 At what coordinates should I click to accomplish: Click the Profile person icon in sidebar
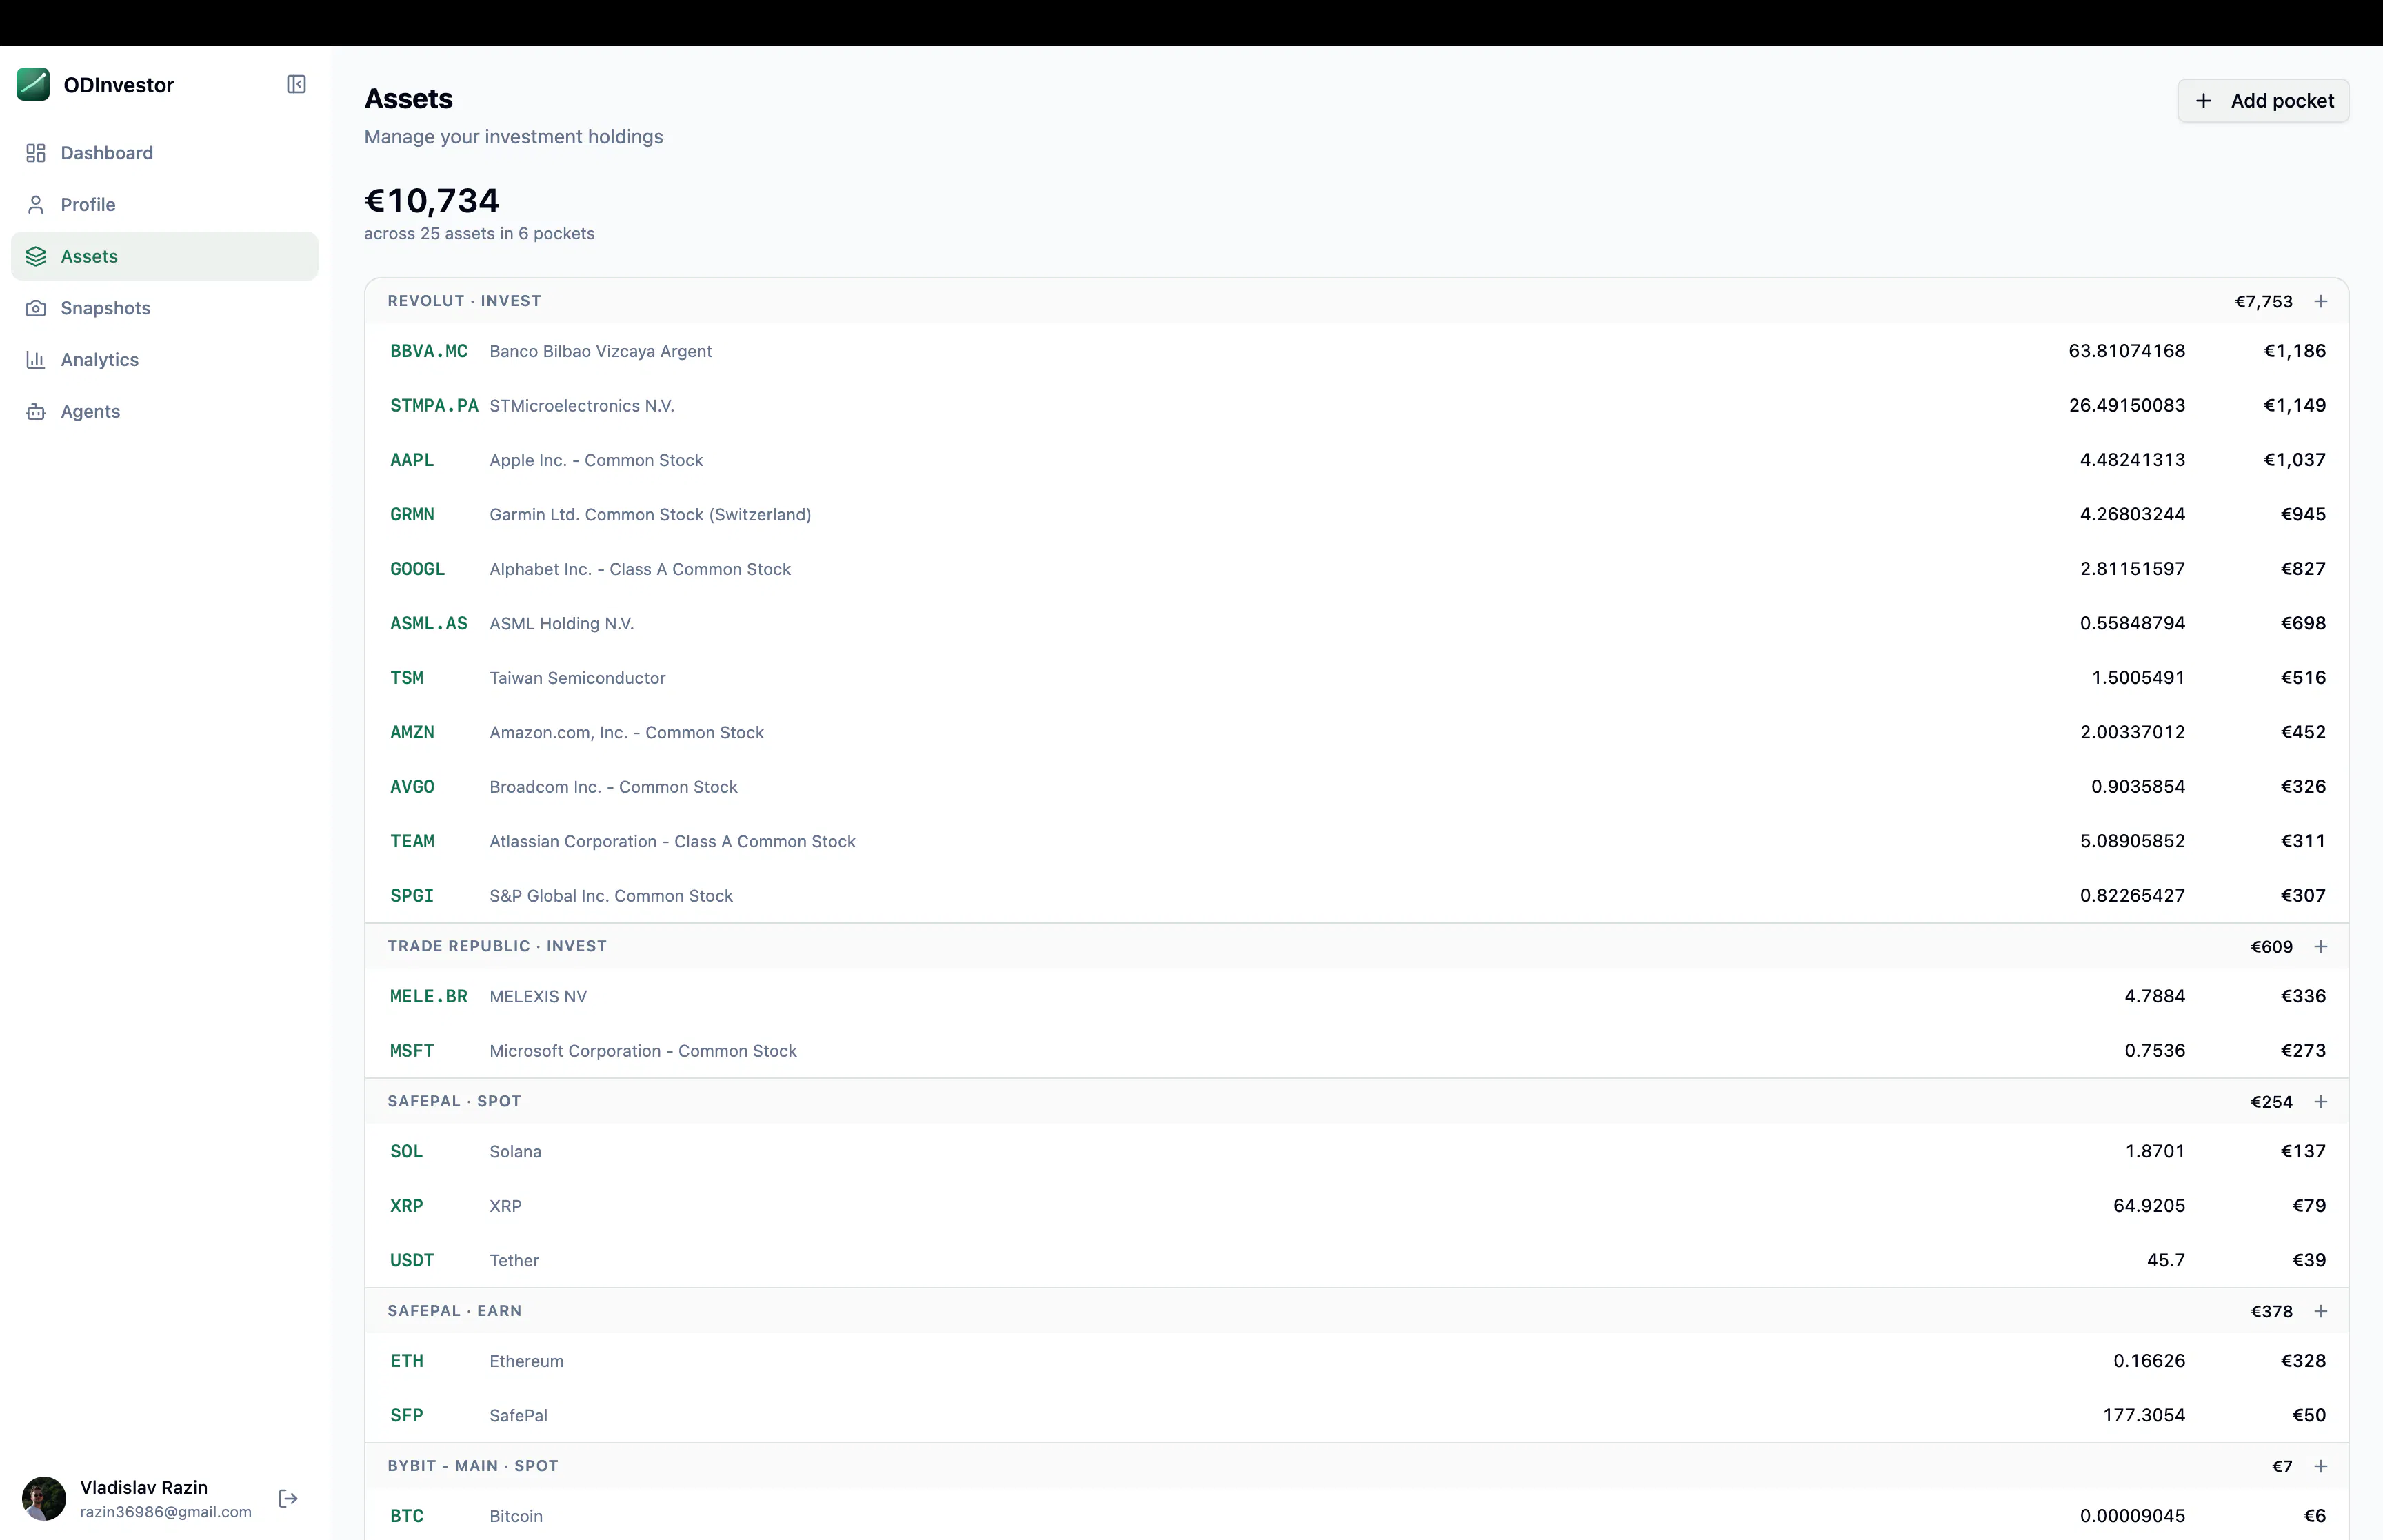[x=36, y=205]
